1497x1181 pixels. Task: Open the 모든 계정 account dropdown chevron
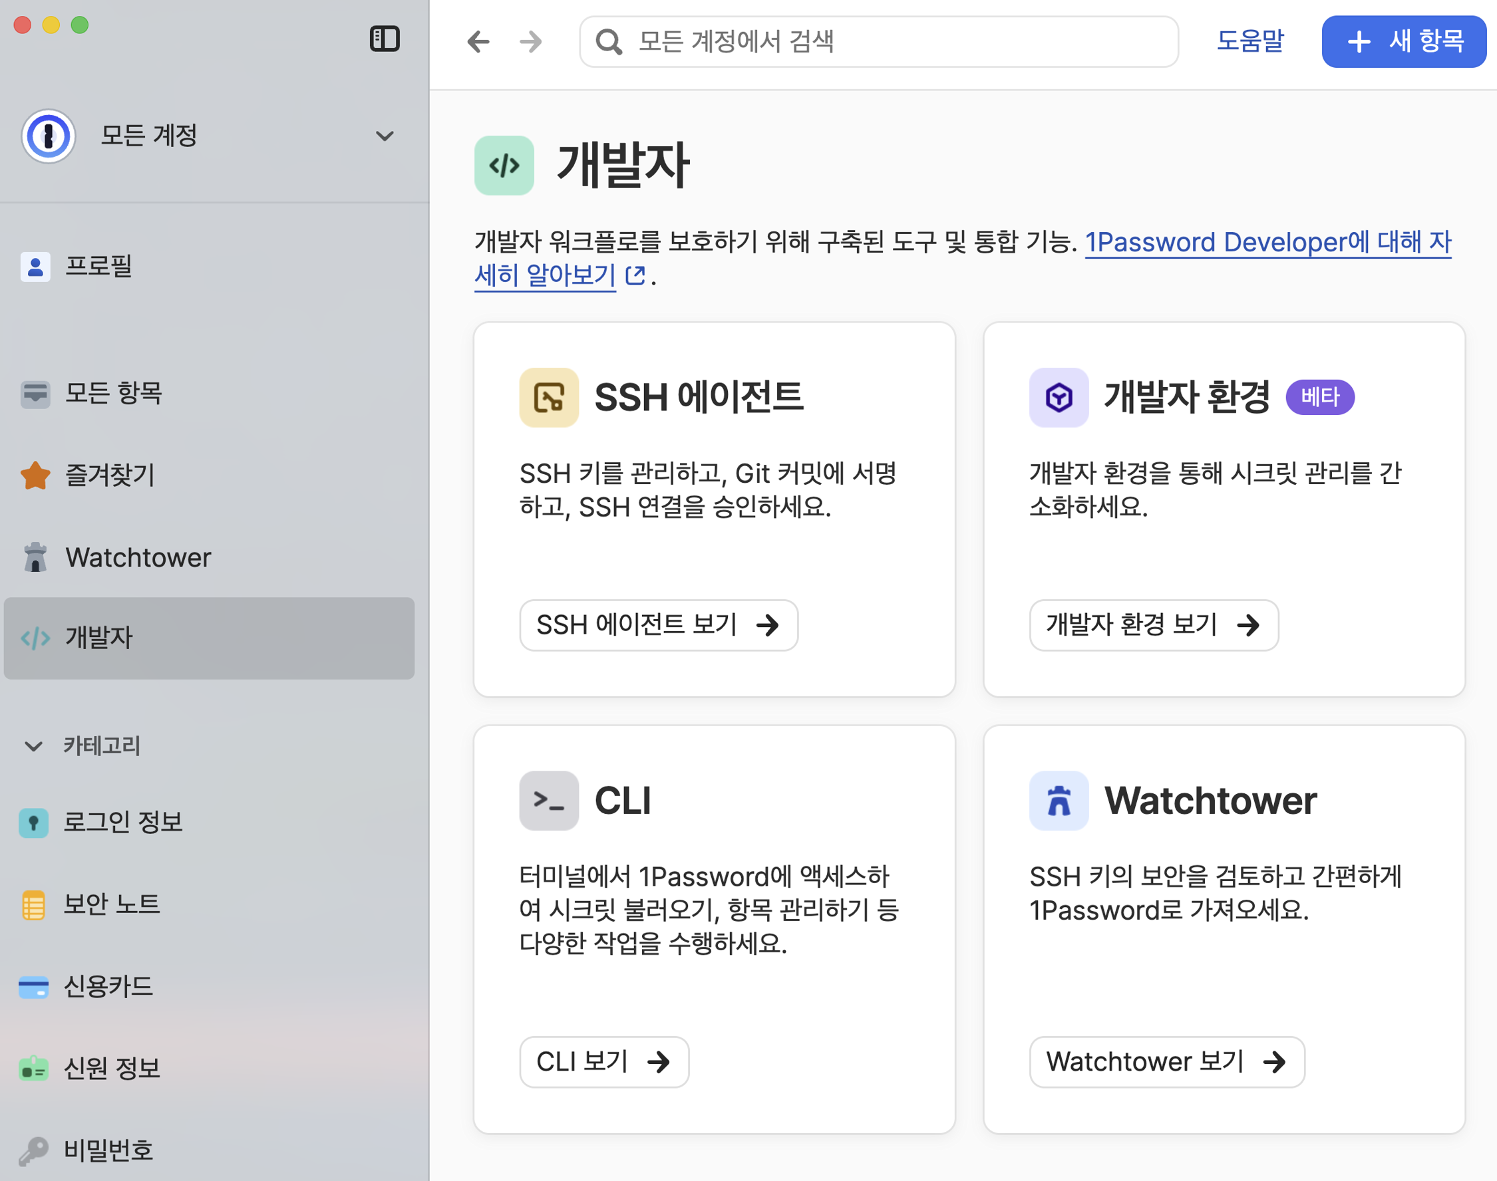tap(385, 136)
